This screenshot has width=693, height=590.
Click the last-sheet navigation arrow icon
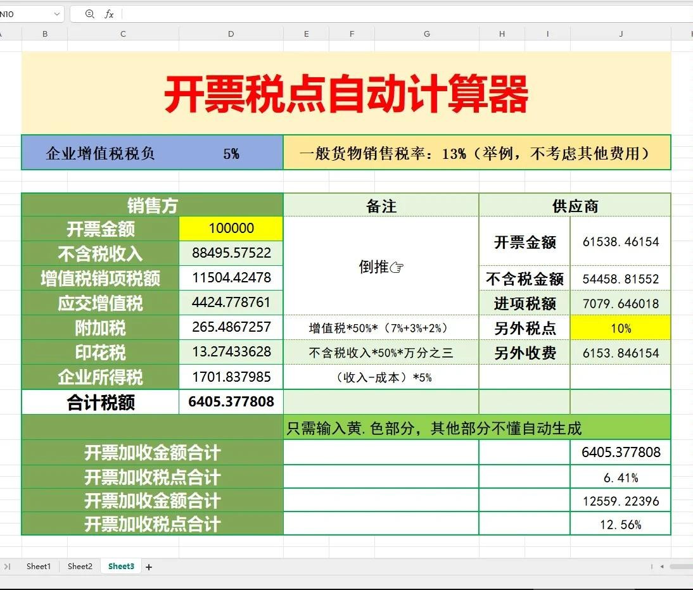8,567
